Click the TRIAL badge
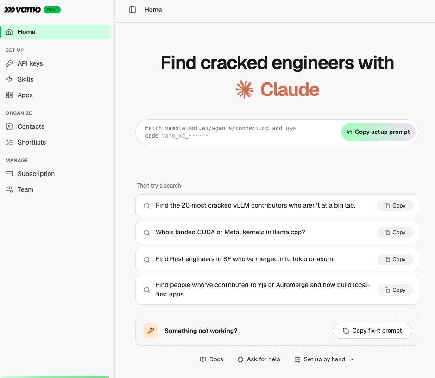 click(52, 10)
